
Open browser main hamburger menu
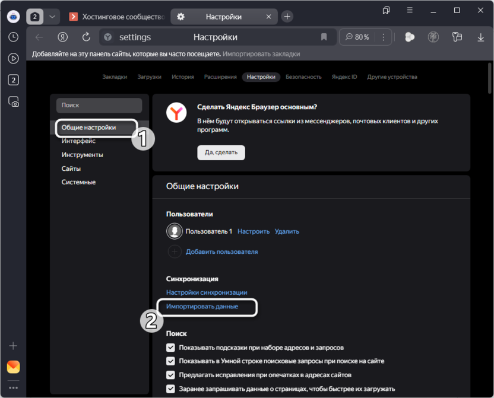click(410, 11)
